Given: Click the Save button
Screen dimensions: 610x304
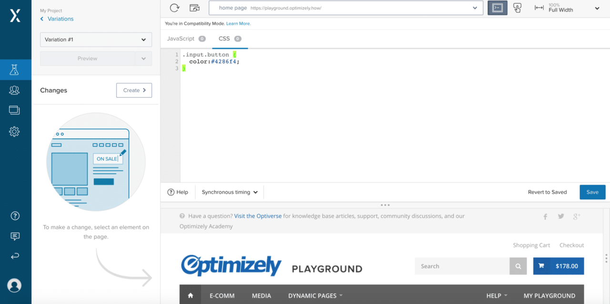Looking at the screenshot, I should 592,192.
